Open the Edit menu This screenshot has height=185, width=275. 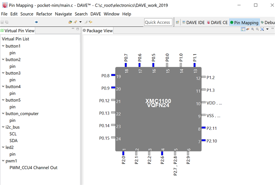point(14,14)
